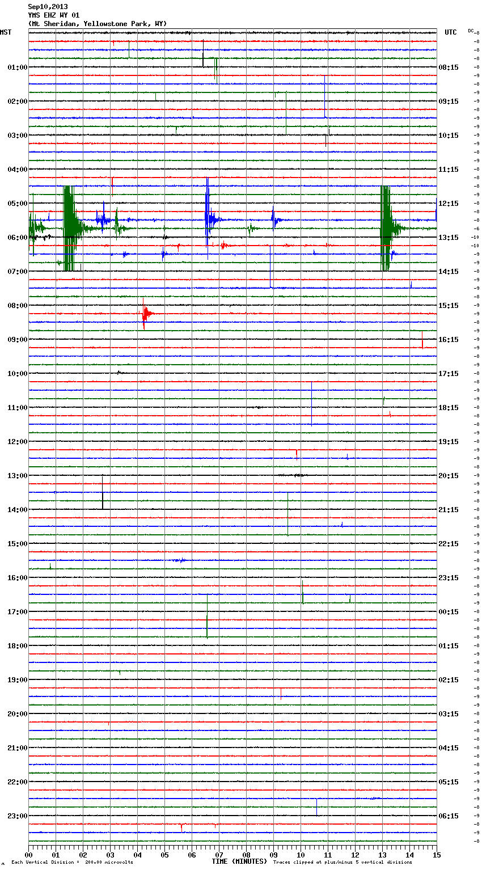Click the date text Sep10,2013
Viewport: 482px width, 870px height.
[48, 7]
